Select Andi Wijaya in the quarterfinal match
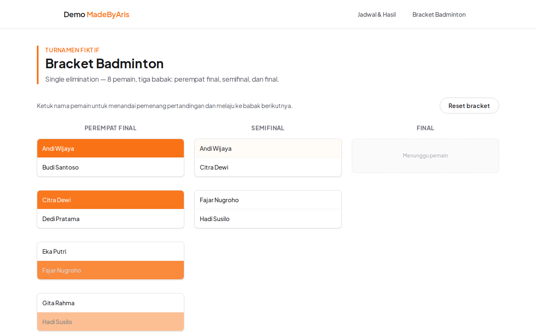The height and width of the screenshot is (335, 536). (x=111, y=148)
